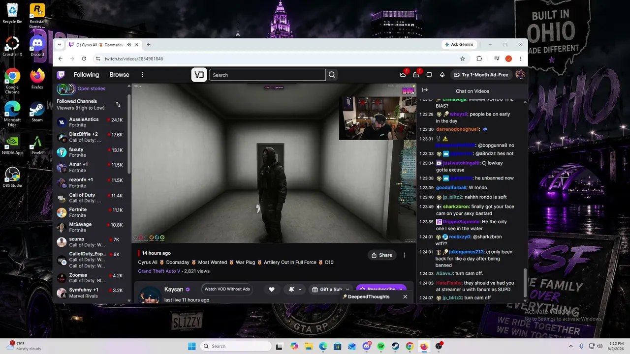Image resolution: width=630 pixels, height=354 pixels.
Task: Bookmark this tab with the star icon
Action: pos(463,59)
